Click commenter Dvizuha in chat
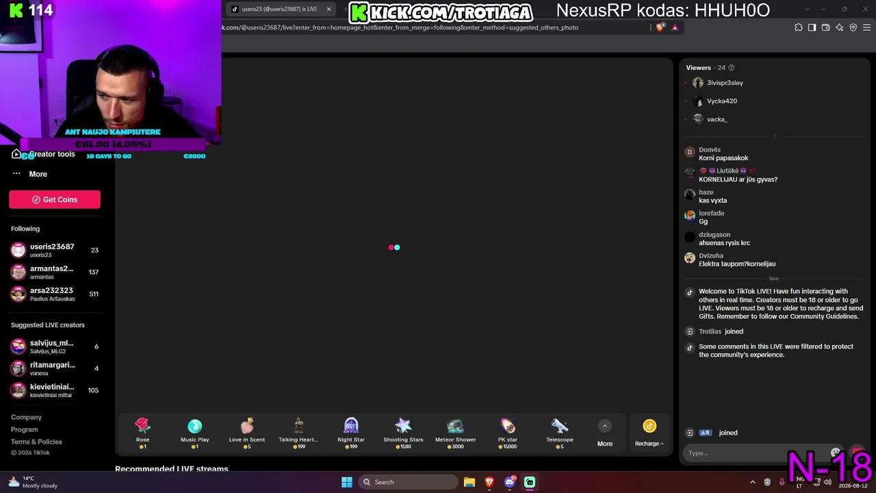Screen dimensions: 876x493 coord(711,256)
